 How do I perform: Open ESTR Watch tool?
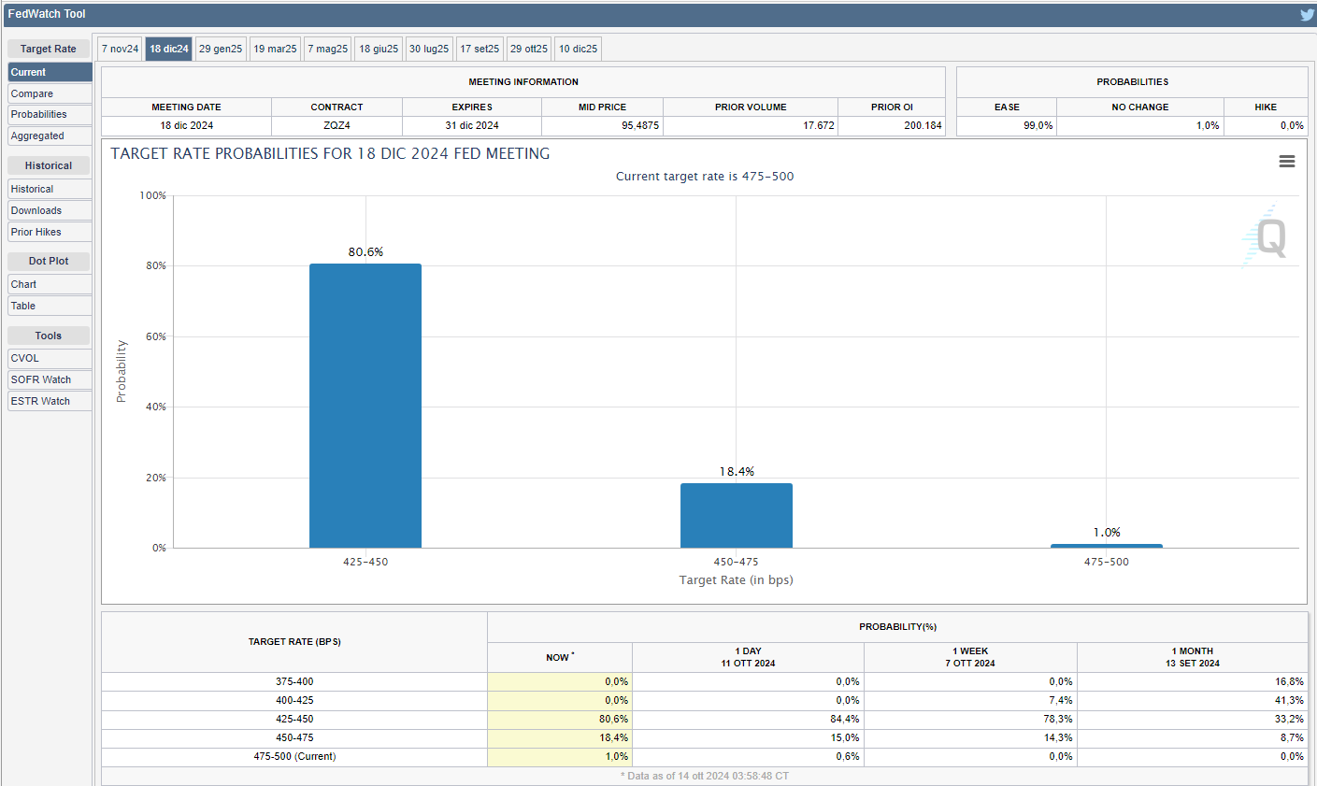(x=50, y=401)
